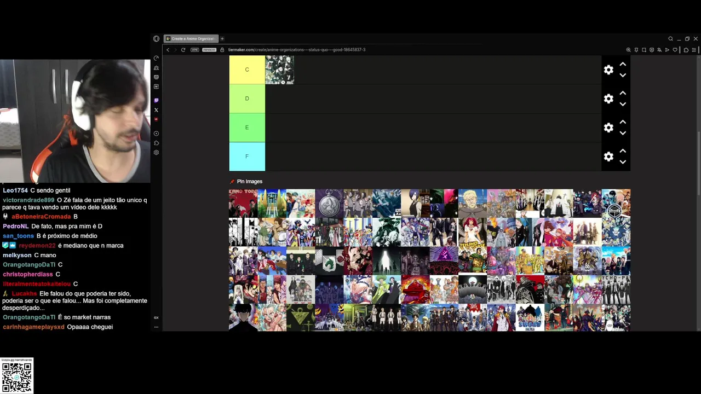Click the tiermaker.com address bar URL
The height and width of the screenshot is (394, 701).
pos(297,50)
